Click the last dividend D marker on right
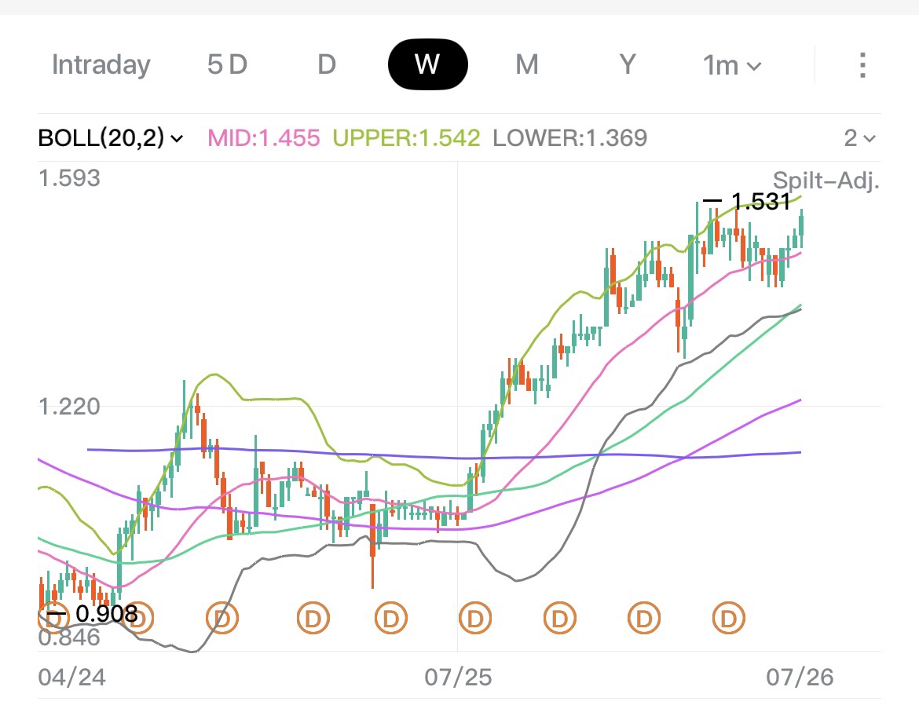The width and height of the screenshot is (919, 705). (728, 618)
